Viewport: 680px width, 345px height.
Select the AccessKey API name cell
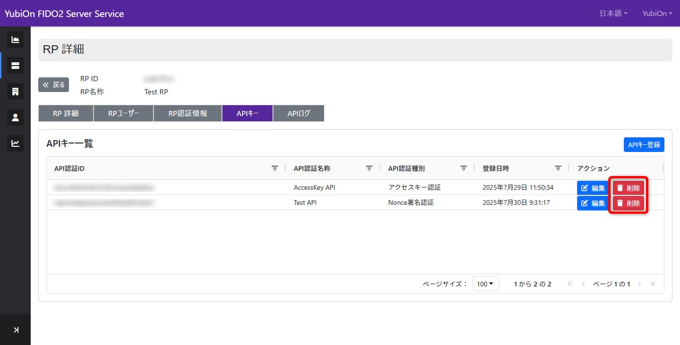(314, 187)
